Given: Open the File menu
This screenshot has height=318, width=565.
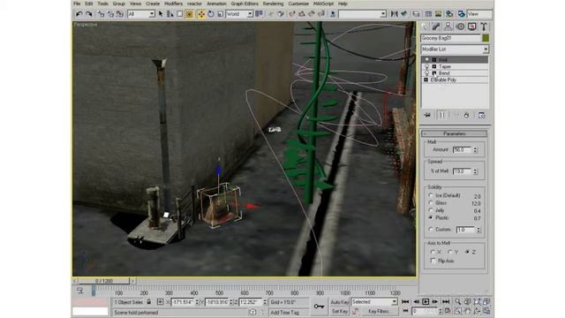Looking at the screenshot, I should pyautogui.click(x=77, y=4).
